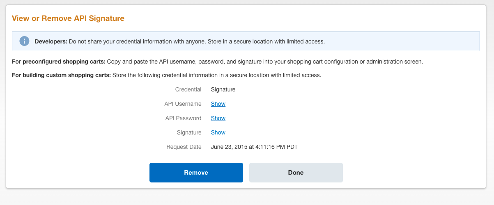The height and width of the screenshot is (205, 494).
Task: Click the 'Signature' label above Request Date
Action: click(189, 132)
